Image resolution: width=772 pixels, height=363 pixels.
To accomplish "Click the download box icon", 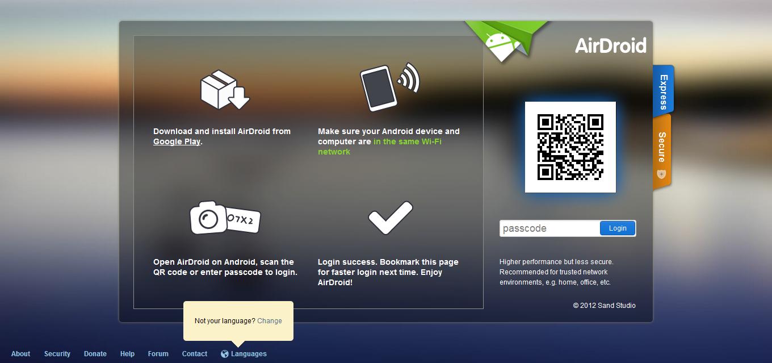I will 225,90.
